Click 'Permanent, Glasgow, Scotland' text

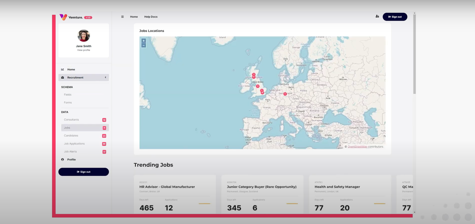[x=242, y=191]
